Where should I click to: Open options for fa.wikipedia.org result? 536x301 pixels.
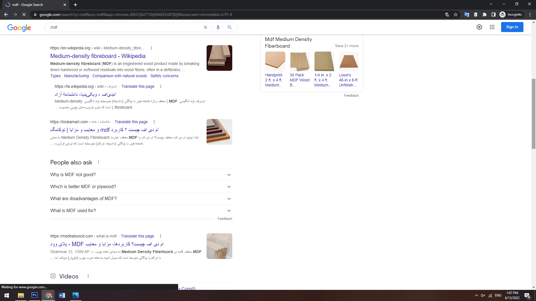161,86
